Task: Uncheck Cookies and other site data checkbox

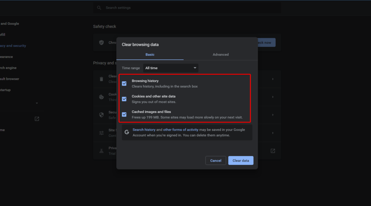Action: click(x=124, y=99)
